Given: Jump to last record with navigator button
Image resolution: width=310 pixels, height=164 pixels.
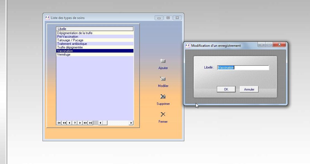Looking at the screenshot, I should coord(90,123).
